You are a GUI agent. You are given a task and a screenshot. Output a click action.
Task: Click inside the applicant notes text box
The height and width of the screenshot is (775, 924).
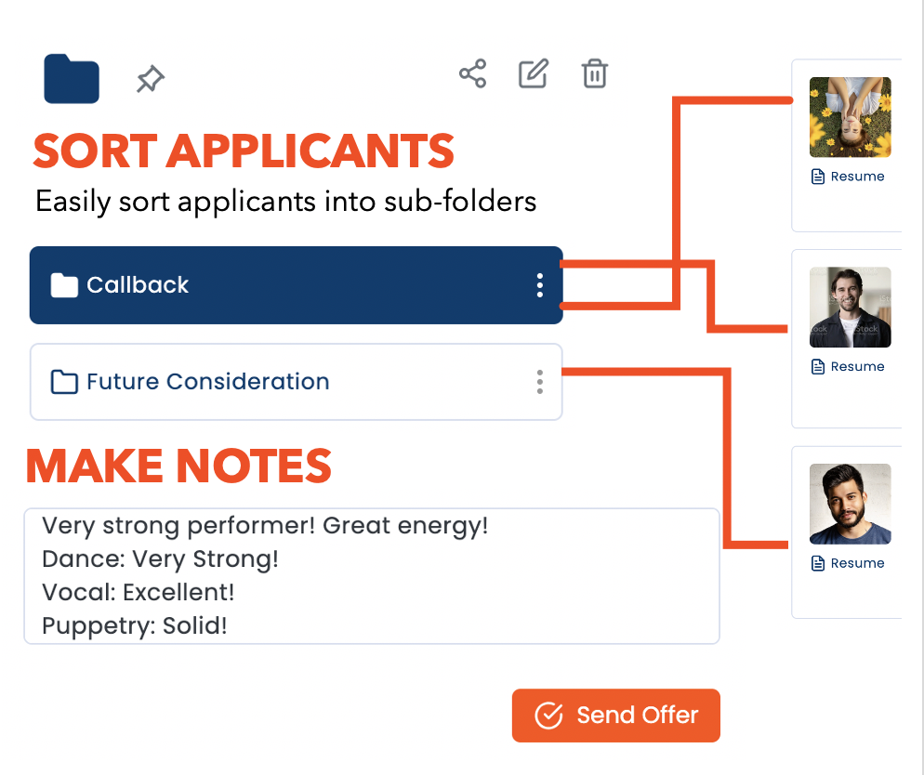coord(372,576)
